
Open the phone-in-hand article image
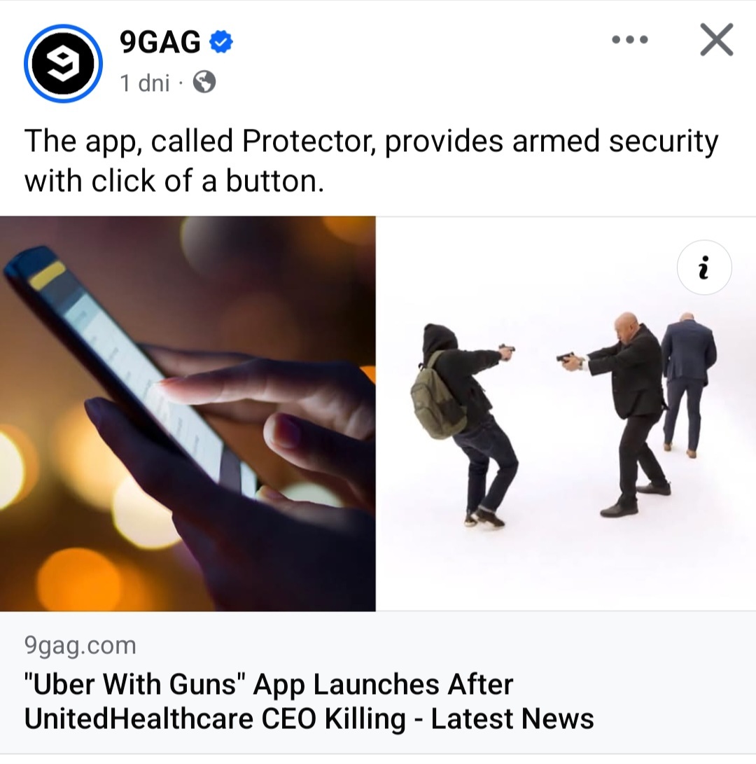tap(188, 413)
